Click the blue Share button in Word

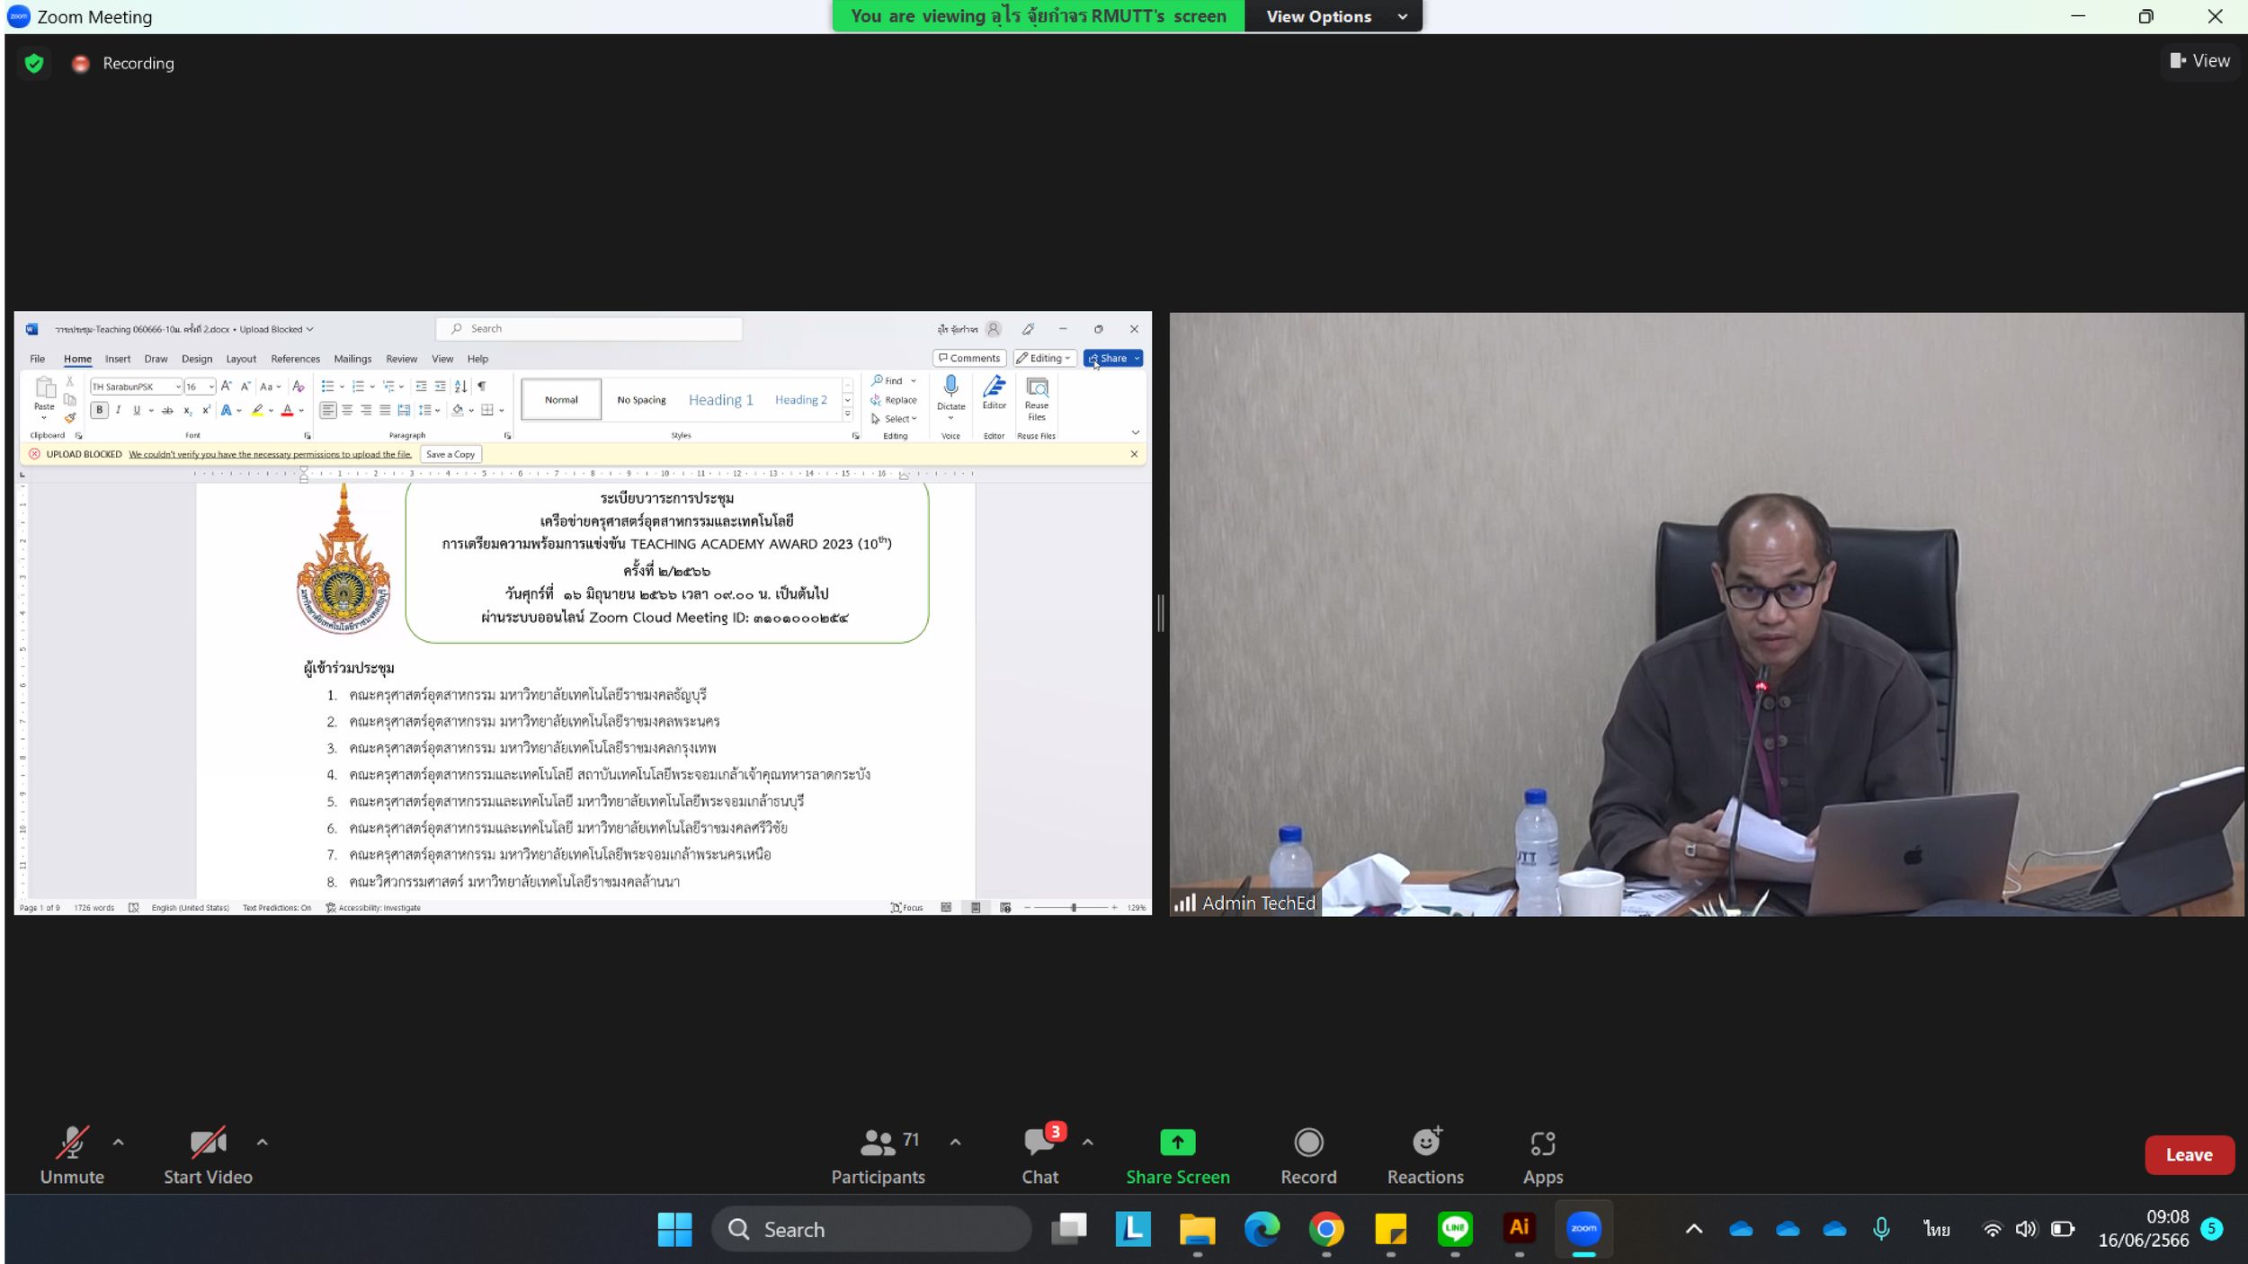click(x=1113, y=358)
